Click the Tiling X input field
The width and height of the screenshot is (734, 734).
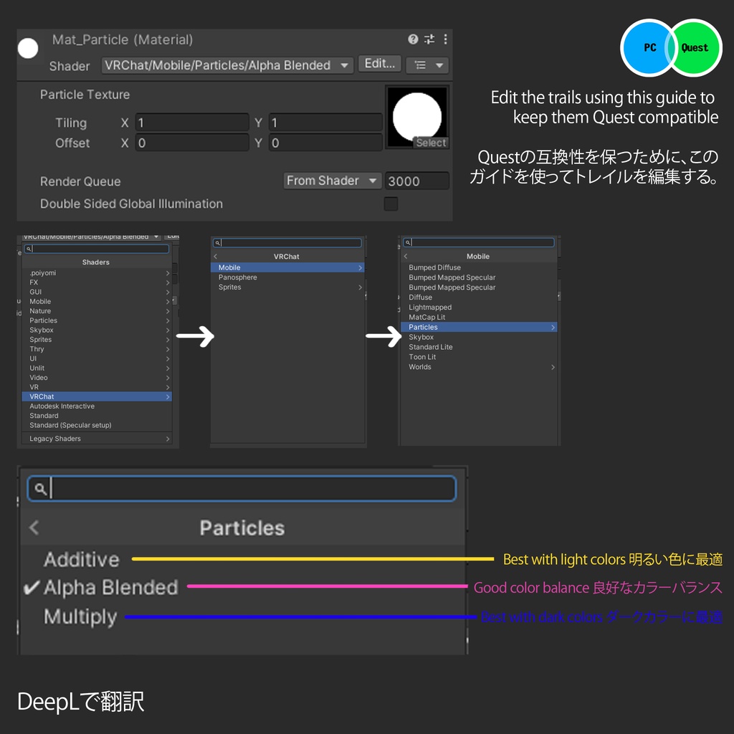pos(191,122)
